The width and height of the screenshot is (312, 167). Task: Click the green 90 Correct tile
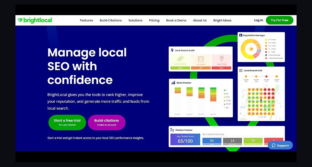coord(253,141)
